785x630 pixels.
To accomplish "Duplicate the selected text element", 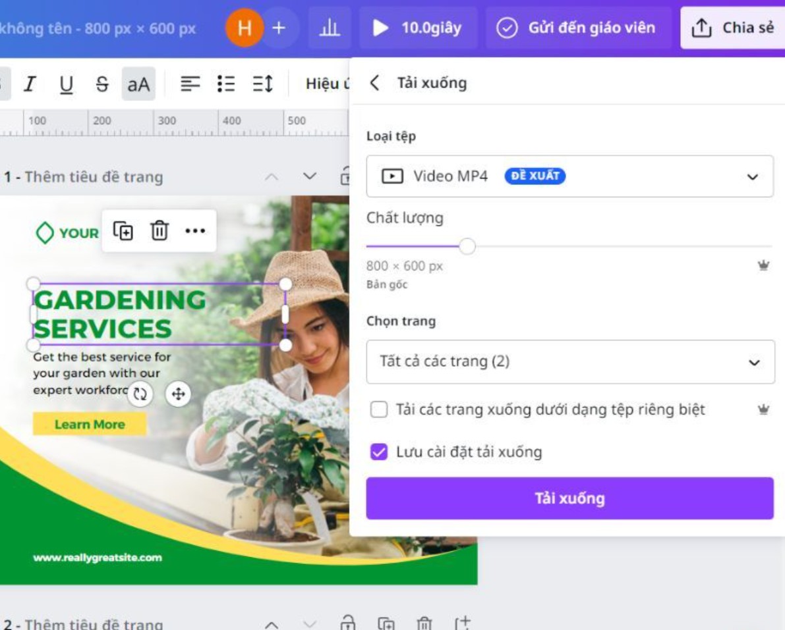I will pos(123,231).
